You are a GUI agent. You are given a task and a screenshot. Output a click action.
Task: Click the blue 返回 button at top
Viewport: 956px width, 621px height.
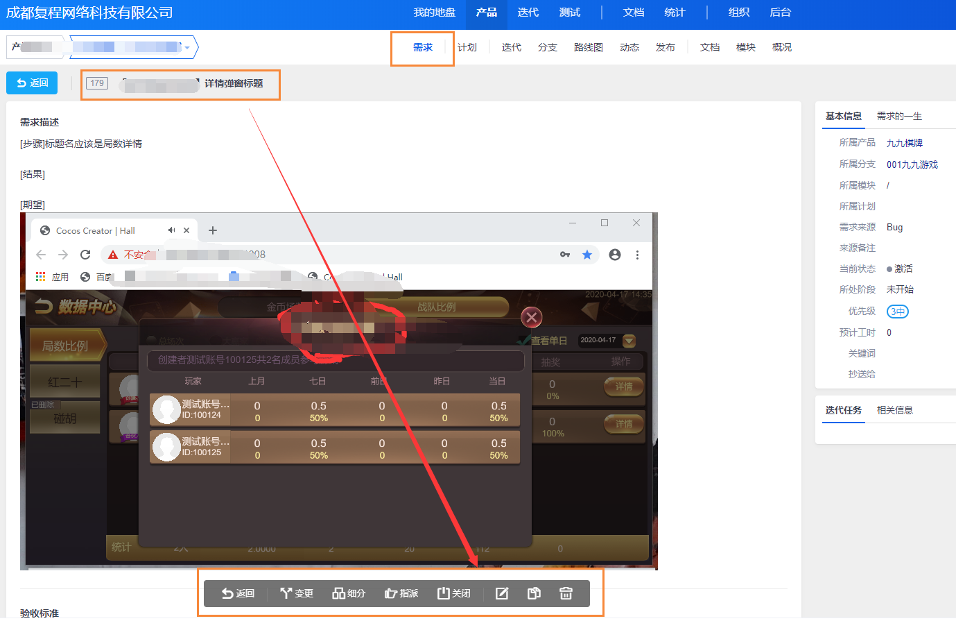click(x=32, y=83)
